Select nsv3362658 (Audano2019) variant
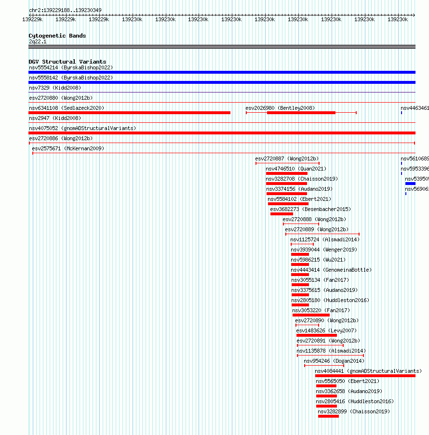Viewport: 429px width, 435px height. coord(349,392)
